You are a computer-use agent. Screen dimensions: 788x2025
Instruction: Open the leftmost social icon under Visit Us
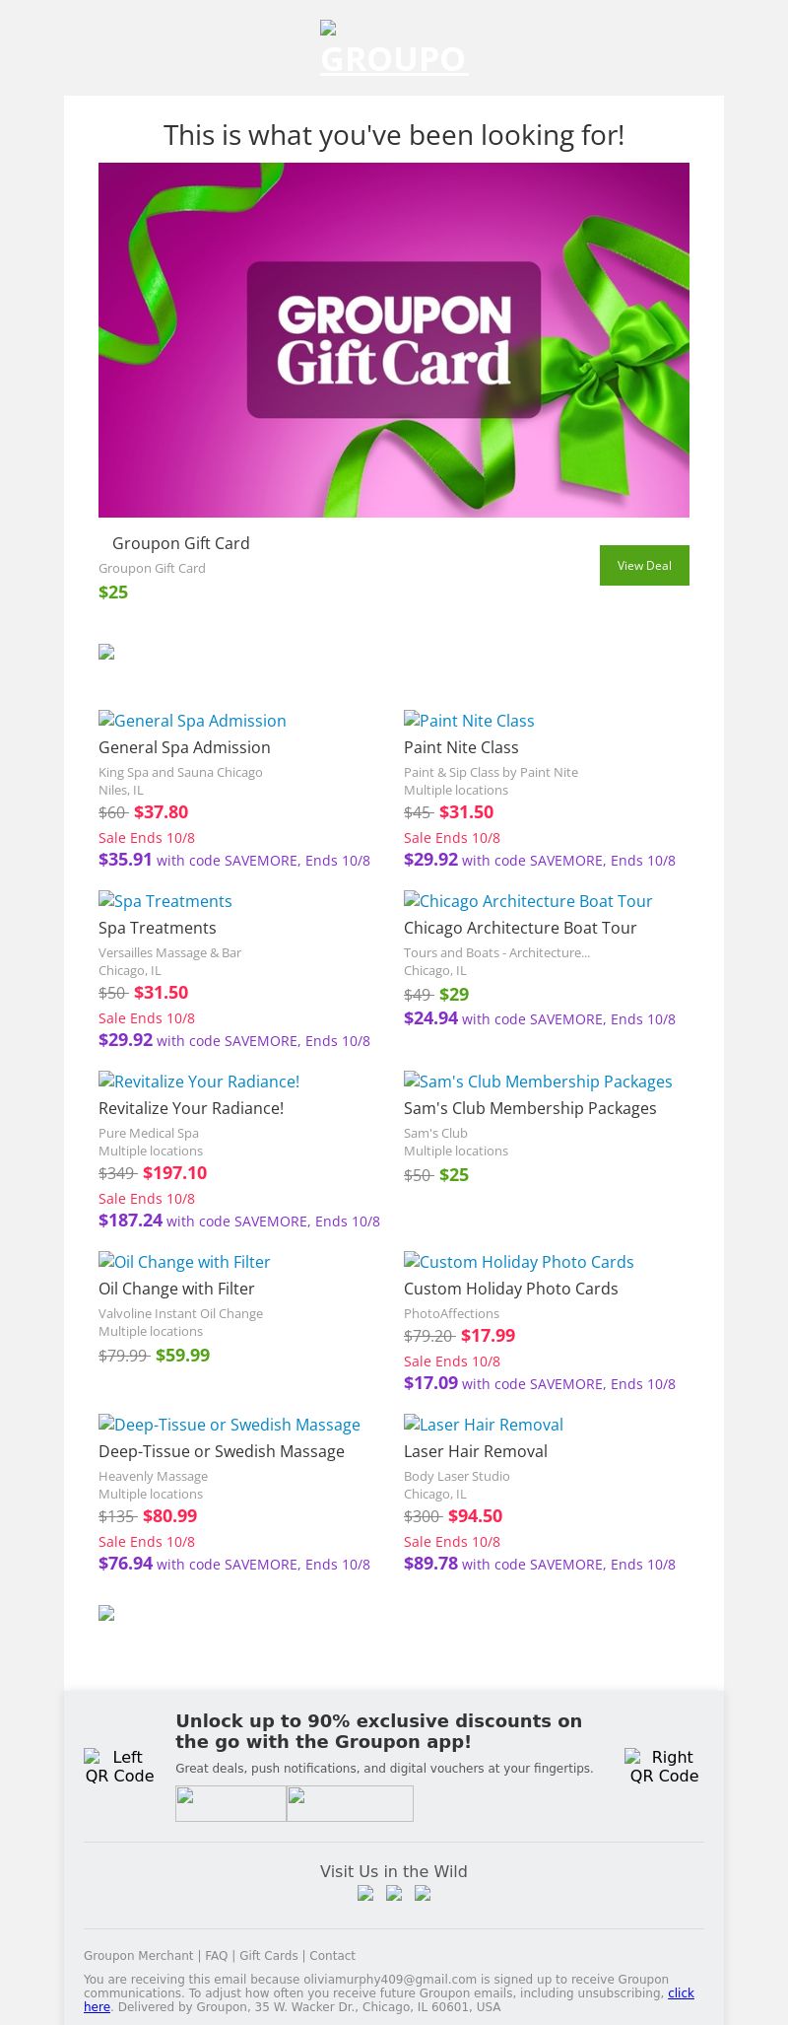pyautogui.click(x=365, y=1893)
